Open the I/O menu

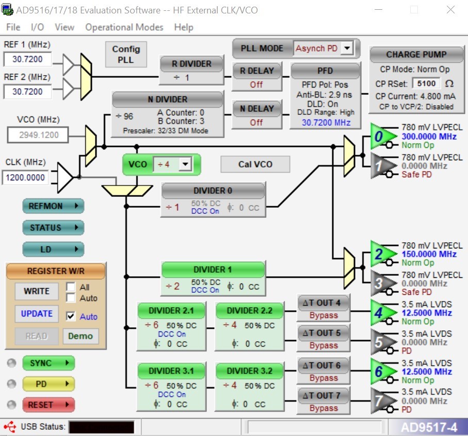coord(37,27)
